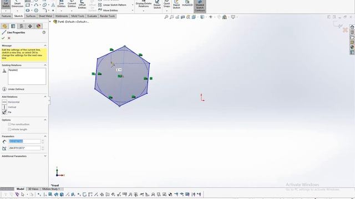The width and height of the screenshot is (355, 199).
Task: Collapse the Add Relations section
Action: 45,97
